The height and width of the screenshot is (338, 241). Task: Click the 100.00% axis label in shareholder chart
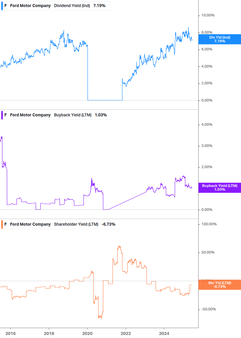pyautogui.click(x=209, y=224)
